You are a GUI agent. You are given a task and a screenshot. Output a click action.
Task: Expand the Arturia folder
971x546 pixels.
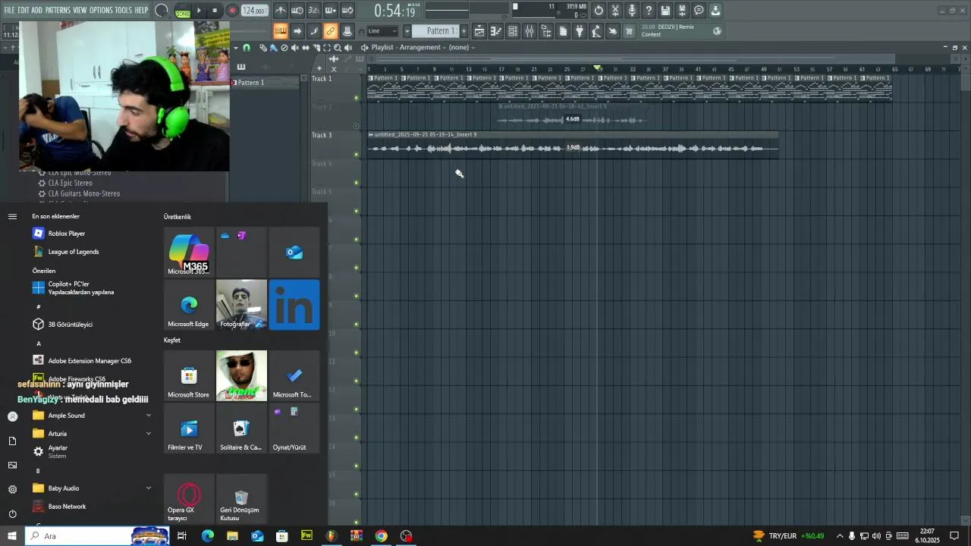[x=90, y=434]
